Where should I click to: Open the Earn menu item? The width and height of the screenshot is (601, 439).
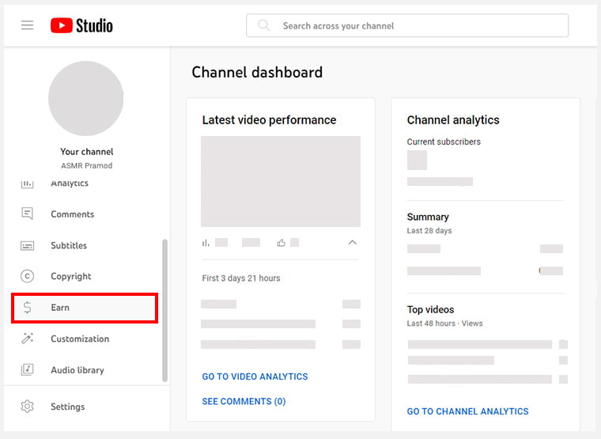[85, 308]
